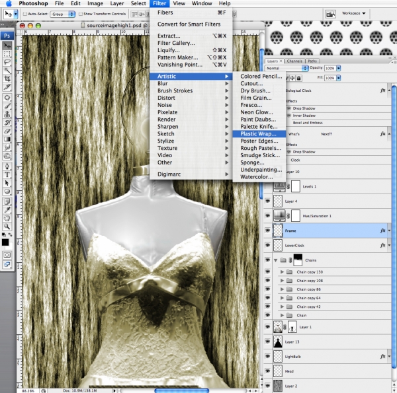Select the Move tool in the toolbox

(x=7, y=46)
